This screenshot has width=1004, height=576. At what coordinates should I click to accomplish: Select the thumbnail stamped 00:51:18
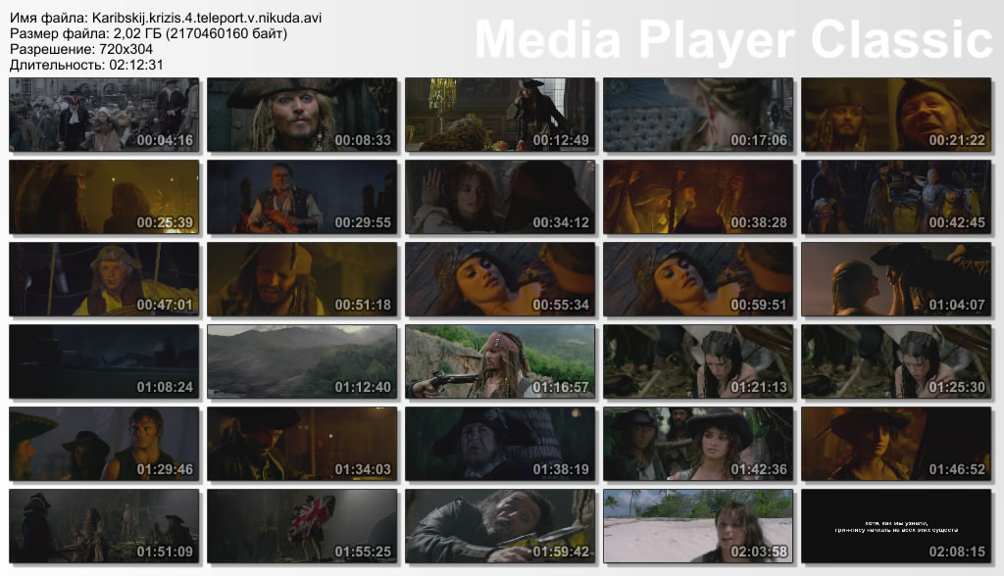click(x=302, y=279)
